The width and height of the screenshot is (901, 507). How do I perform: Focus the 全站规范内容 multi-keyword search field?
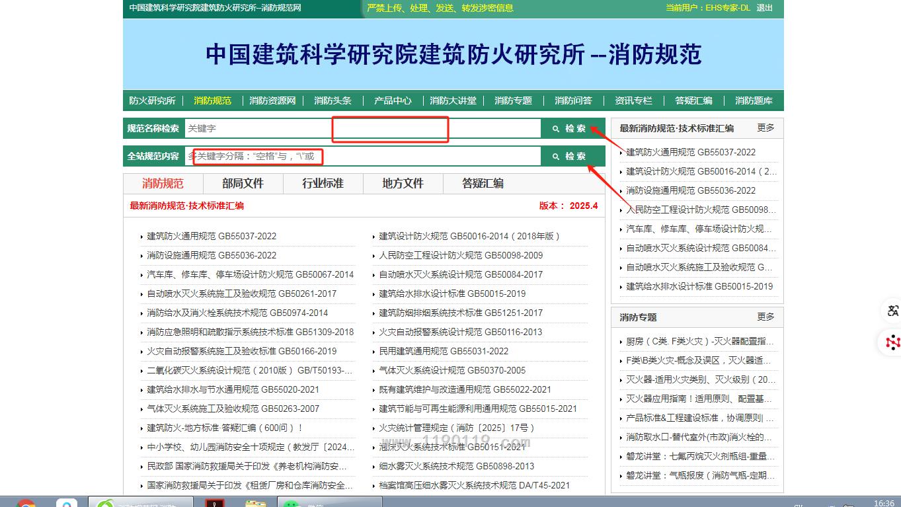[362, 156]
